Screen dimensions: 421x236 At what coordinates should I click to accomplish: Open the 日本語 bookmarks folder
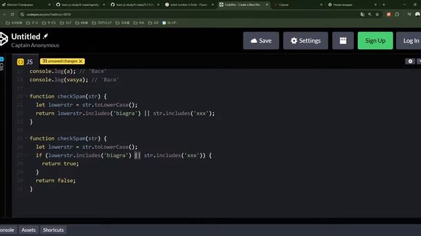[x=122, y=23]
